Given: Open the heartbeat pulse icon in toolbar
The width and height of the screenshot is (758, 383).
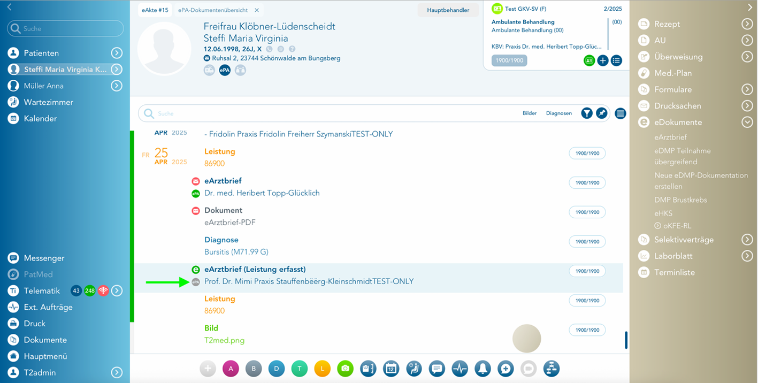Looking at the screenshot, I should click(460, 368).
